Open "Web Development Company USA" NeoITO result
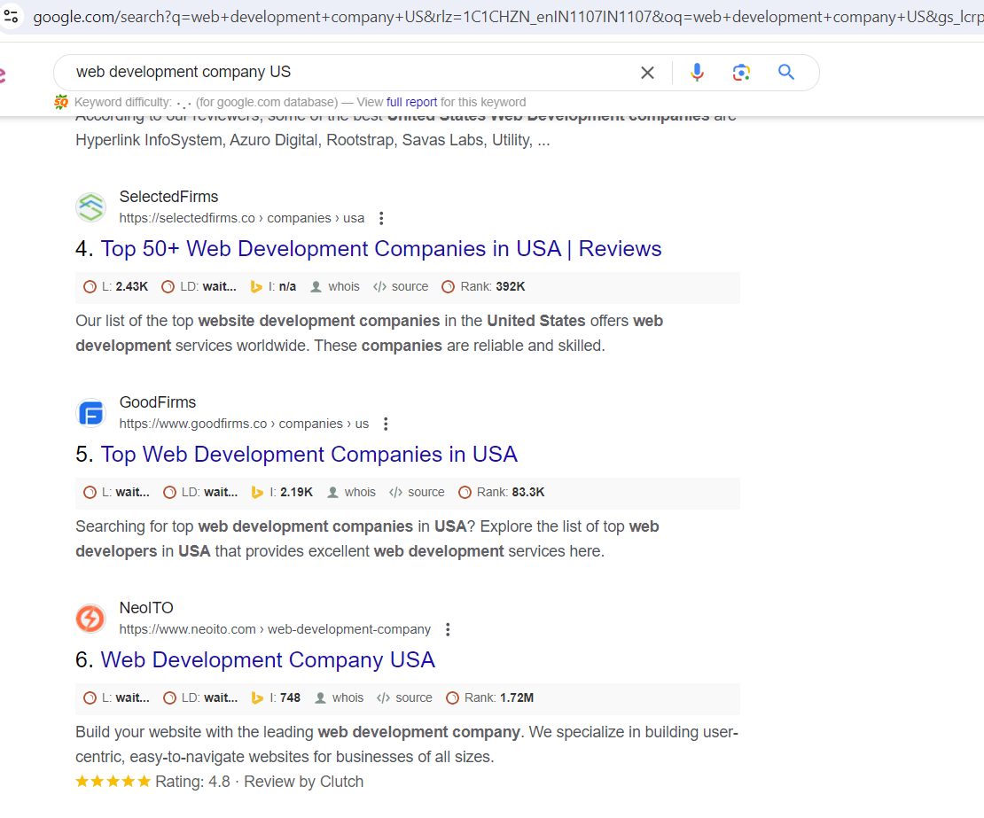 [x=268, y=660]
